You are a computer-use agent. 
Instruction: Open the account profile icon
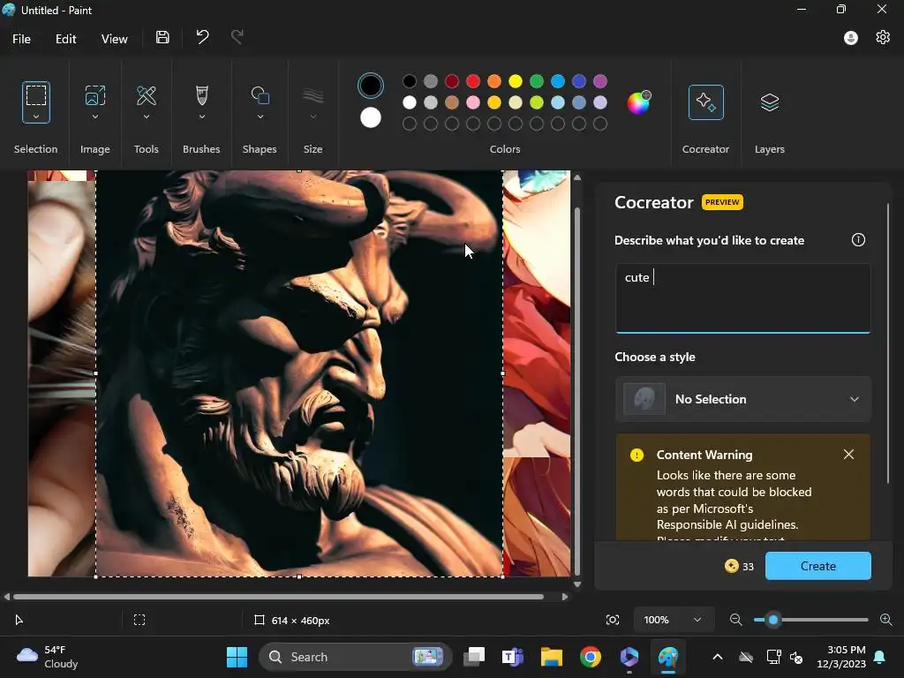pyautogui.click(x=850, y=38)
